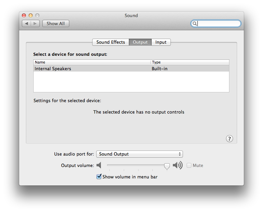Open the Input tab
Image resolution: width=263 pixels, height=212 pixels.
click(161, 42)
